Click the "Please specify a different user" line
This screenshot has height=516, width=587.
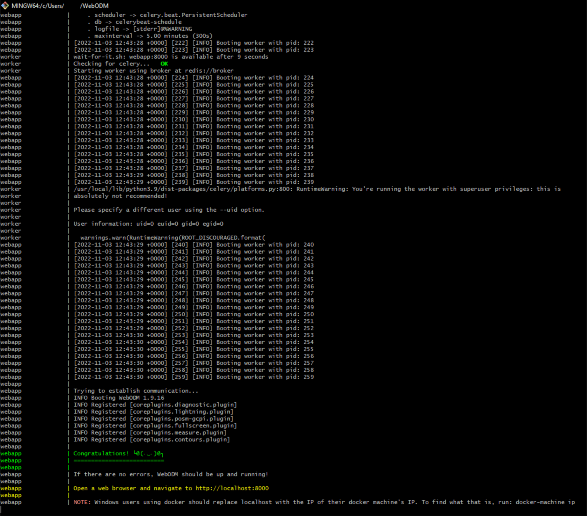[x=169, y=210]
